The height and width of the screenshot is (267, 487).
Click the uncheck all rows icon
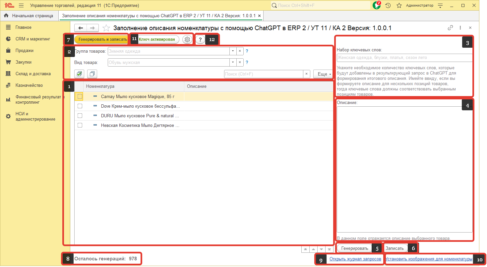click(92, 74)
